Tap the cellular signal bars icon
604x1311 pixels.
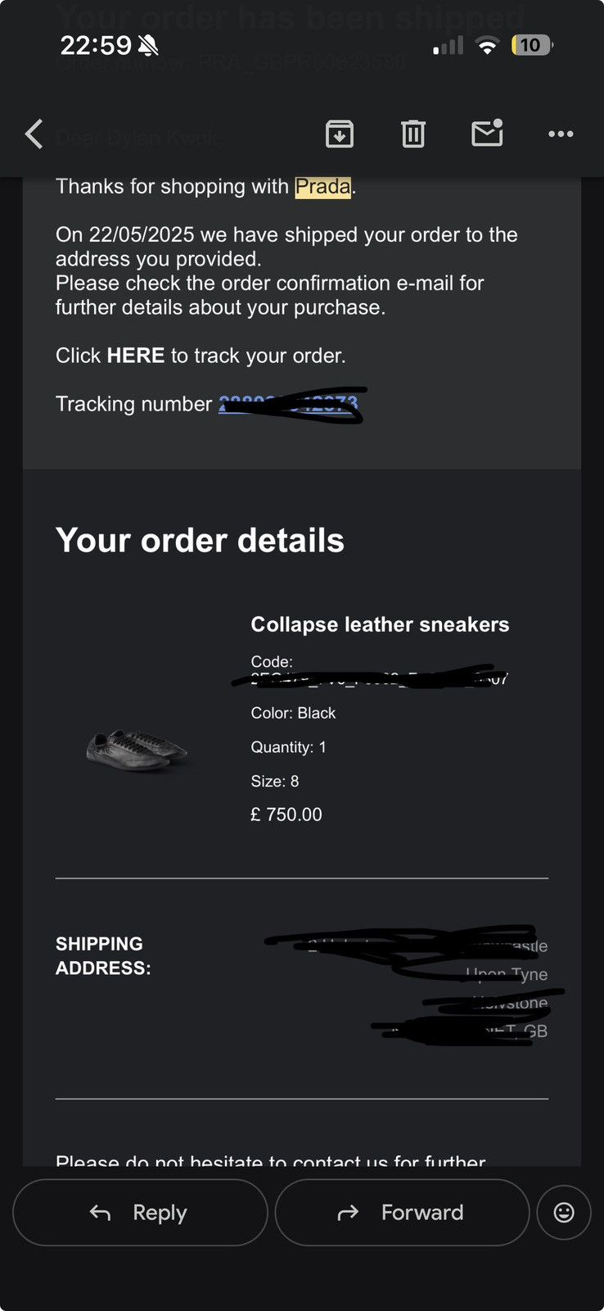(448, 46)
